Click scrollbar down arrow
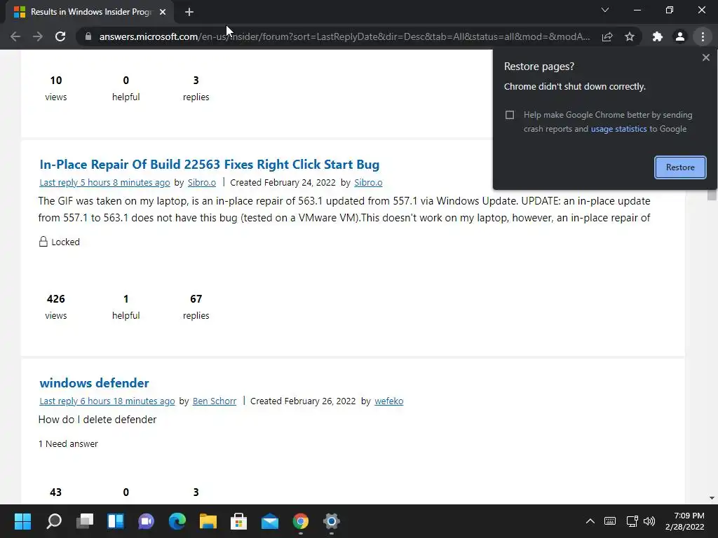This screenshot has height=538, width=718. (711, 498)
